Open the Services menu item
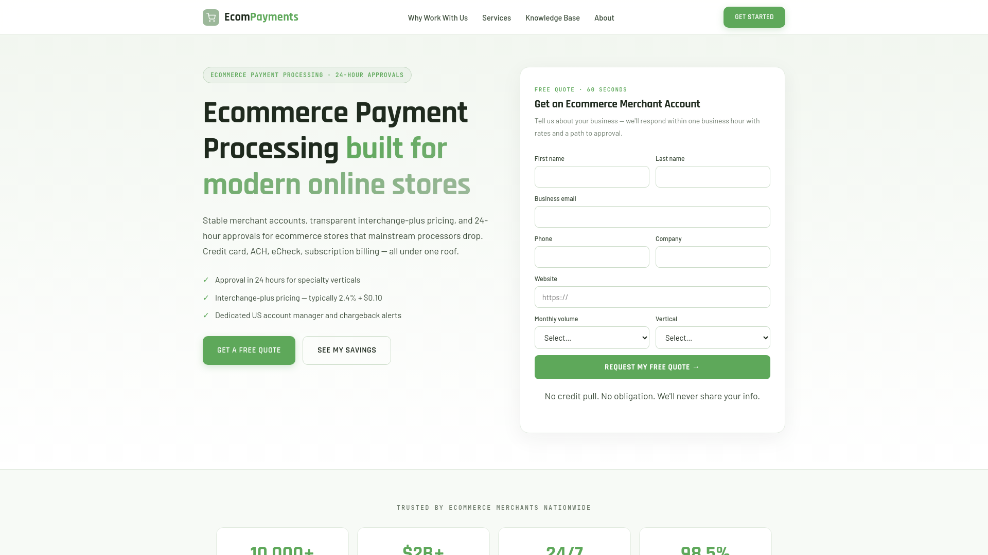This screenshot has height=555, width=988. tap(497, 18)
